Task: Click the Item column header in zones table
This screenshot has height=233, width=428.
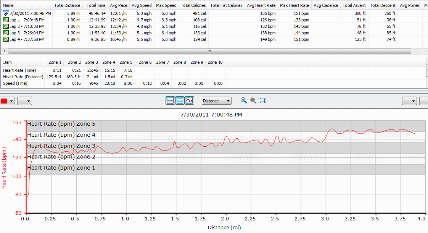Action: pos(23,62)
